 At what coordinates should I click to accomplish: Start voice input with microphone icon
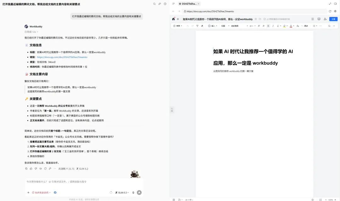pyautogui.click(x=133, y=192)
